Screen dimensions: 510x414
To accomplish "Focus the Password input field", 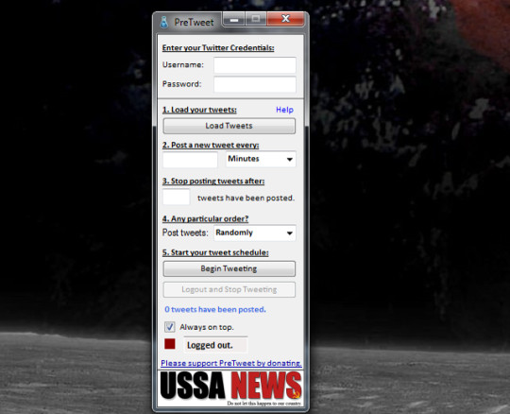I will pyautogui.click(x=255, y=84).
